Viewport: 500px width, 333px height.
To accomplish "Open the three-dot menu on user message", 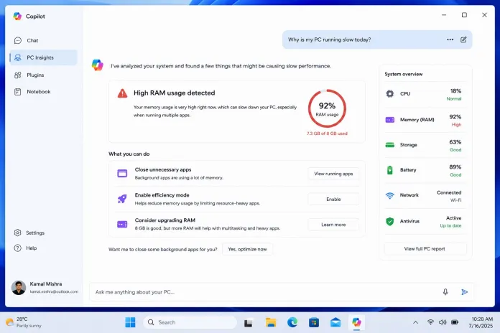I will click(450, 40).
